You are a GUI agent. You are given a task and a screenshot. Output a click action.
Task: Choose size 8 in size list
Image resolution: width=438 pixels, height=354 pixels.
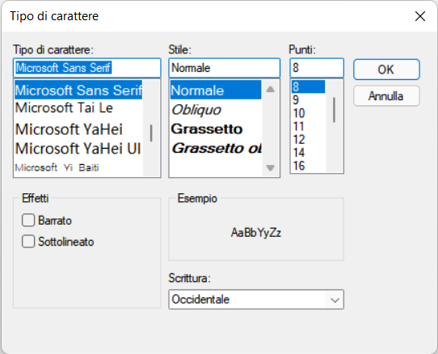pyautogui.click(x=308, y=86)
